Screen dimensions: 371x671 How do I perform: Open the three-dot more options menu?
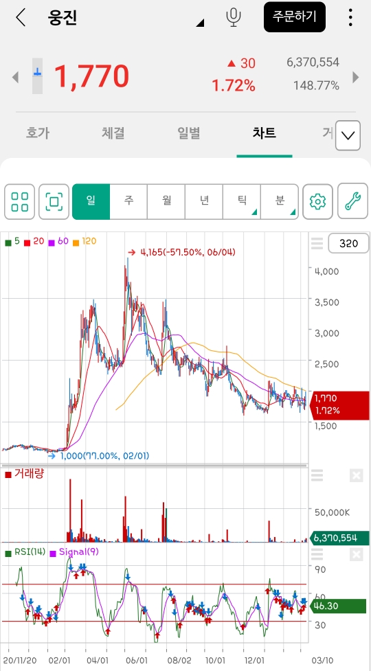coord(350,18)
